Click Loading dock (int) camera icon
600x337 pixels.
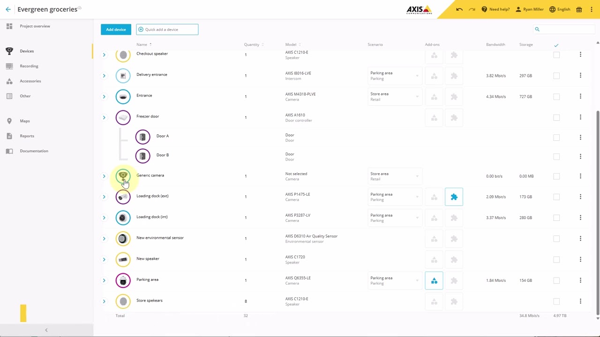123,218
